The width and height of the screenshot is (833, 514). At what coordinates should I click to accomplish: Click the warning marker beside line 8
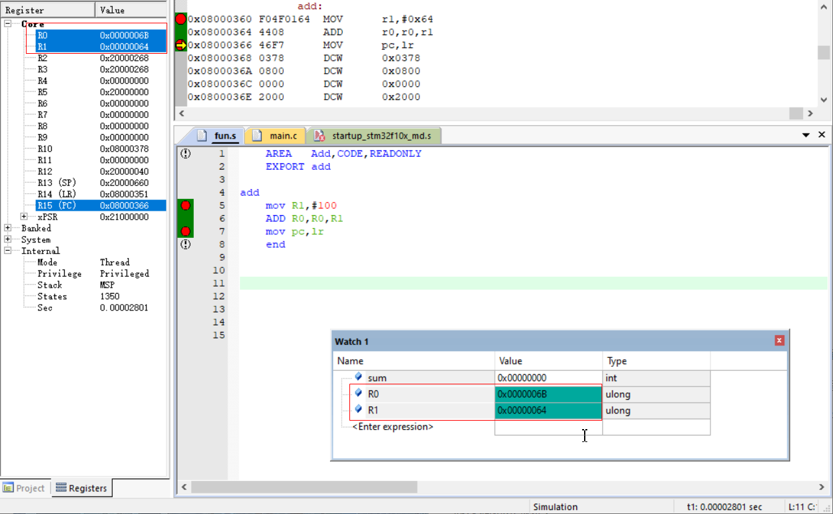185,244
